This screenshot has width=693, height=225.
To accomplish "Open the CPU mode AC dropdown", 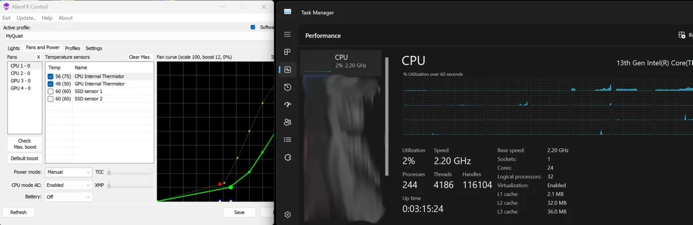I will (68, 185).
